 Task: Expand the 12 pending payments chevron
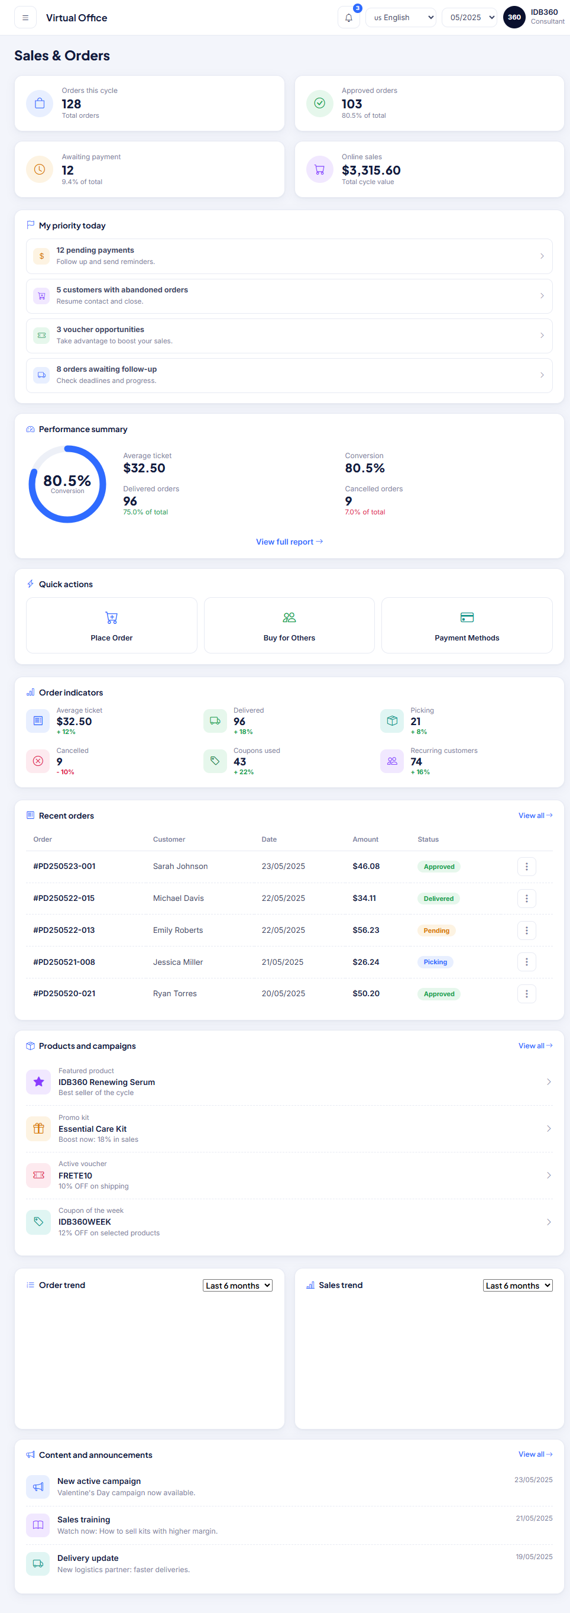click(542, 256)
